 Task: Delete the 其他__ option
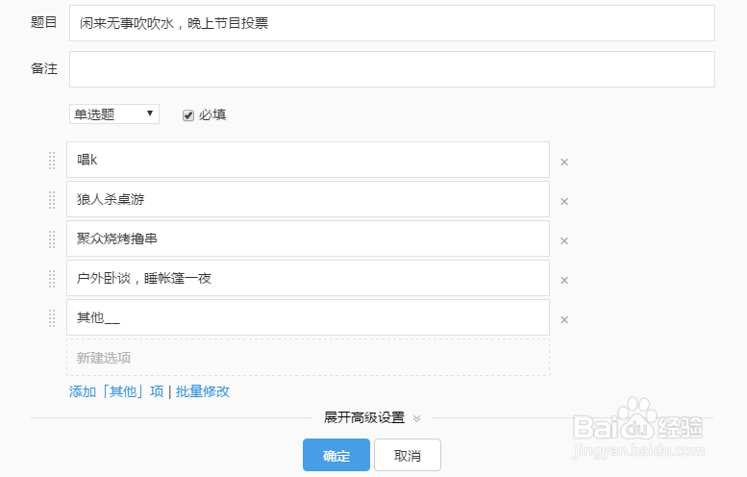[x=564, y=319]
